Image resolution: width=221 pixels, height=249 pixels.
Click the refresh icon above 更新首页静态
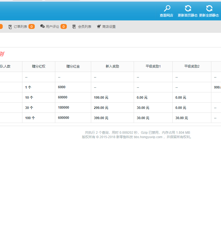pyautogui.click(x=188, y=9)
